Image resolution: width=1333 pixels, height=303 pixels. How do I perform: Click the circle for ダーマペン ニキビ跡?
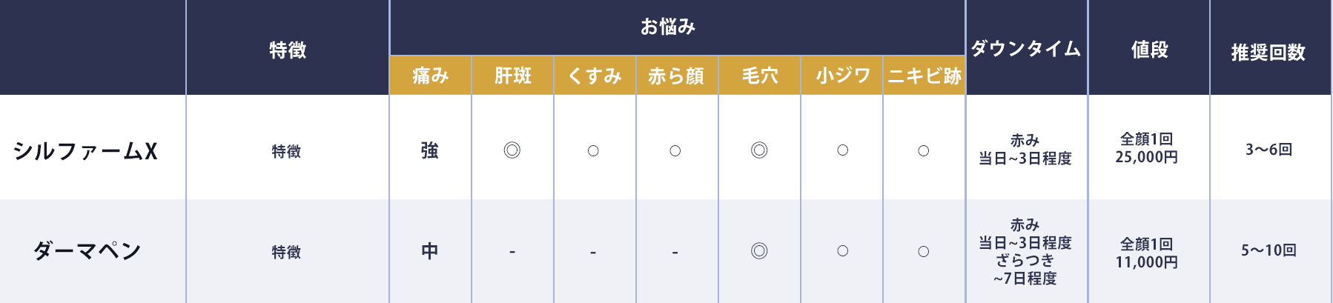pyautogui.click(x=924, y=251)
